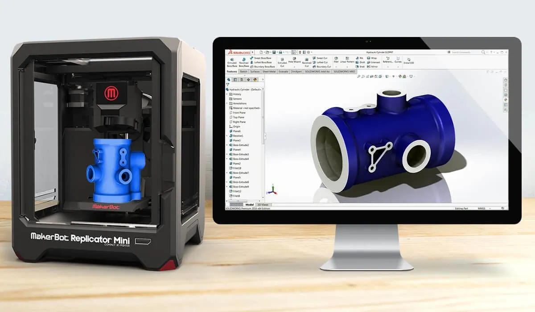Switch to the Evaluate ribbon tab
The width and height of the screenshot is (535, 312).
coord(284,71)
